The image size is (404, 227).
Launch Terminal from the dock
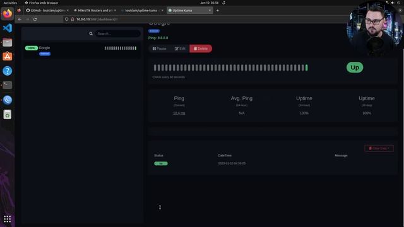click(7, 85)
